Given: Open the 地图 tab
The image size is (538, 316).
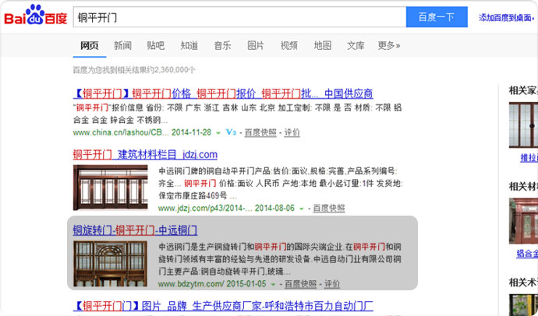Looking at the screenshot, I should [x=323, y=46].
